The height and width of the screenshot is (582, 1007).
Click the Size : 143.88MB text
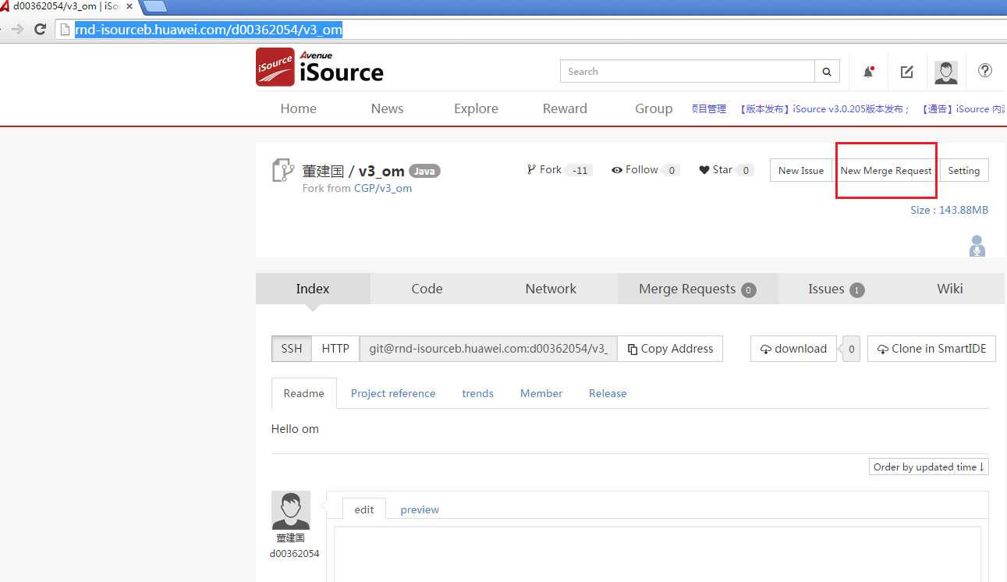pyautogui.click(x=949, y=210)
